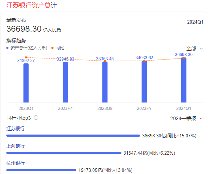Click the 2023H1 axis label
The height and width of the screenshot is (174, 208).
pos(65,108)
